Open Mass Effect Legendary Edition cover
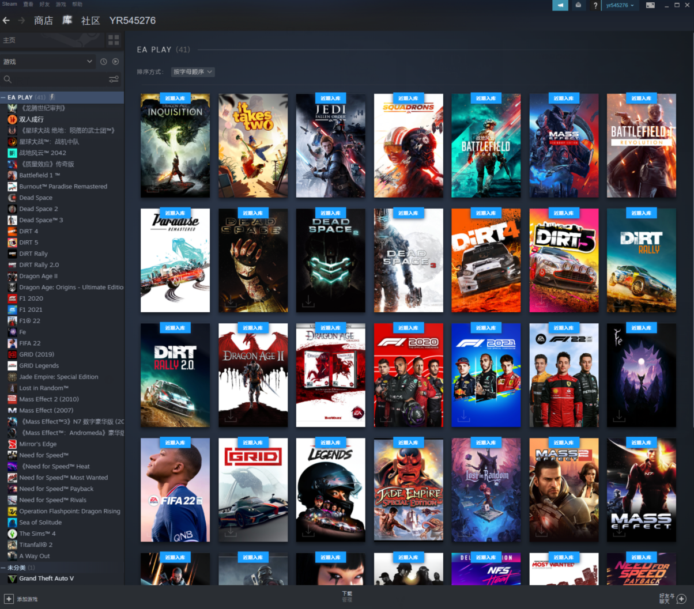Image resolution: width=694 pixels, height=609 pixels. point(564,146)
